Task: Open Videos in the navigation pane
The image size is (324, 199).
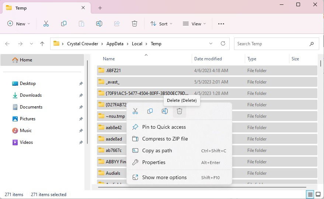Action: (26, 142)
